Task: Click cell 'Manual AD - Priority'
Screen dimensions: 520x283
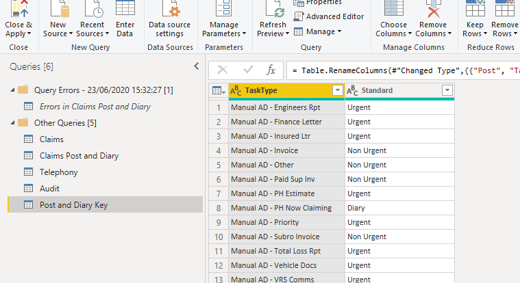Action: click(x=287, y=222)
